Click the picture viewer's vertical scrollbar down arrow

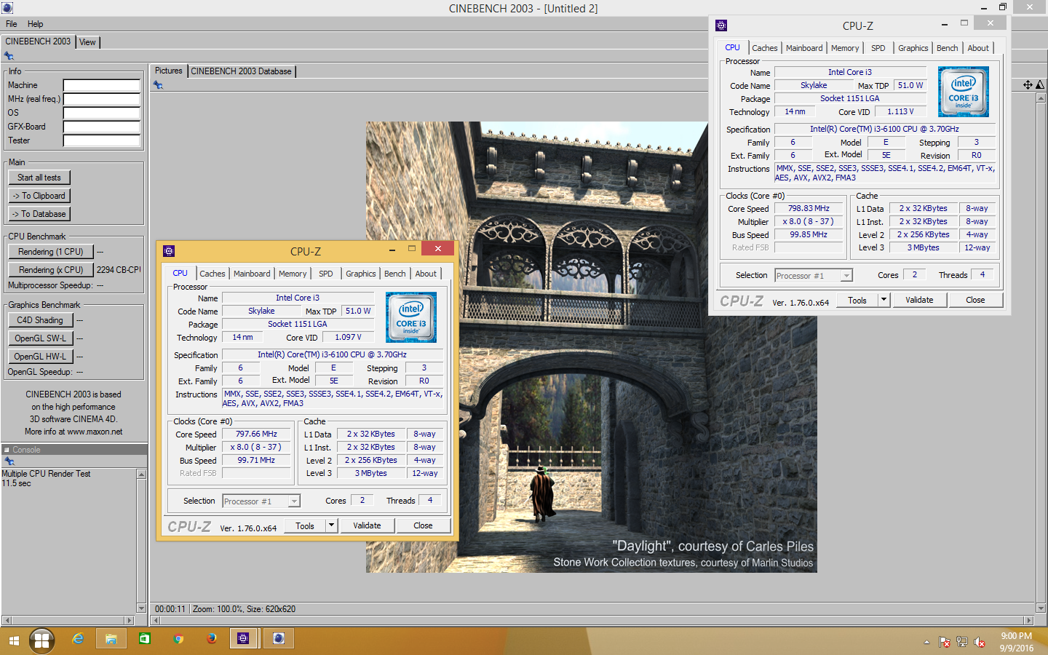(1040, 608)
